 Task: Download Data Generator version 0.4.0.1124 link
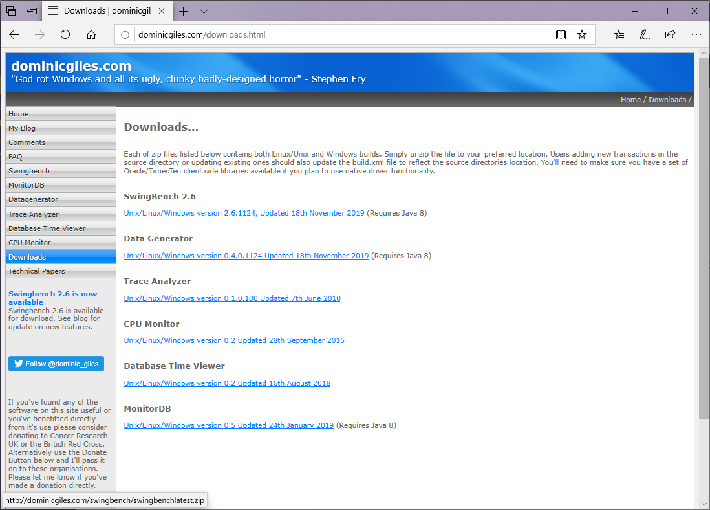246,256
